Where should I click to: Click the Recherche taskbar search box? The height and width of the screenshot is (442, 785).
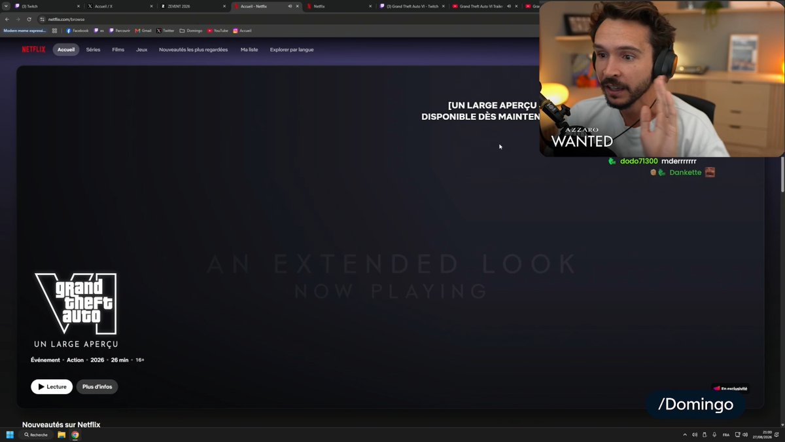tap(36, 435)
